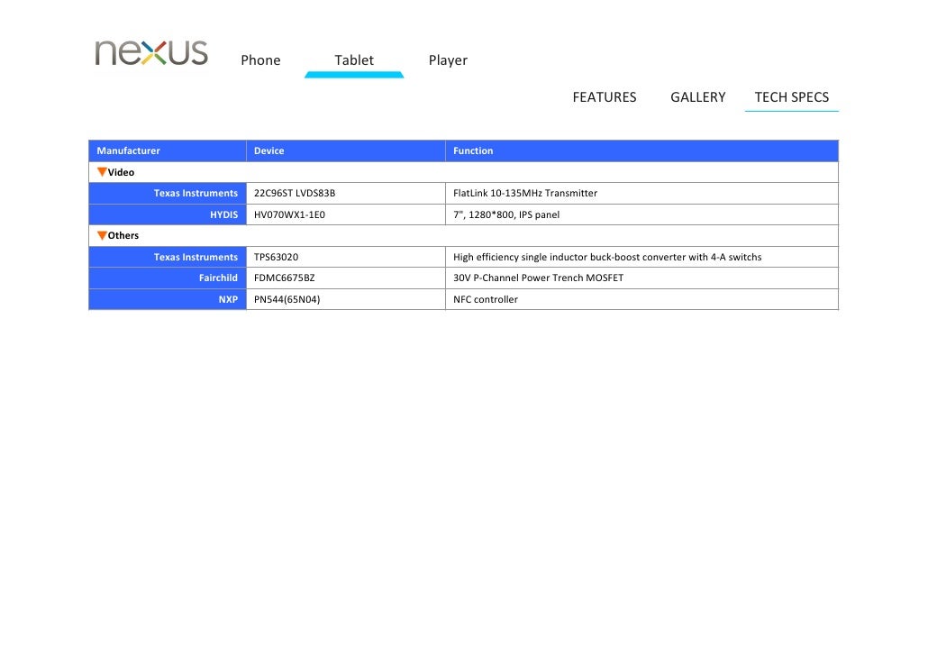Click the 22C96ST LVDS83B device cell
Screen dimensions: 928x656
pyautogui.click(x=346, y=194)
